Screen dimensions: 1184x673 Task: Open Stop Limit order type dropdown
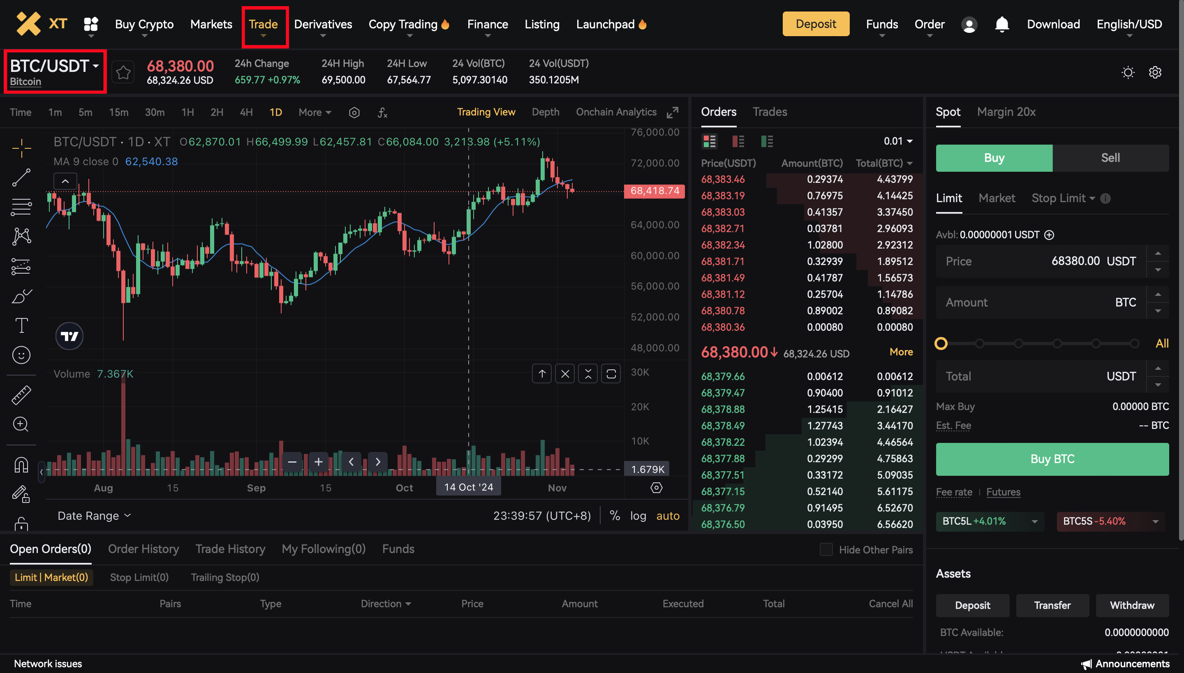[x=1063, y=198]
